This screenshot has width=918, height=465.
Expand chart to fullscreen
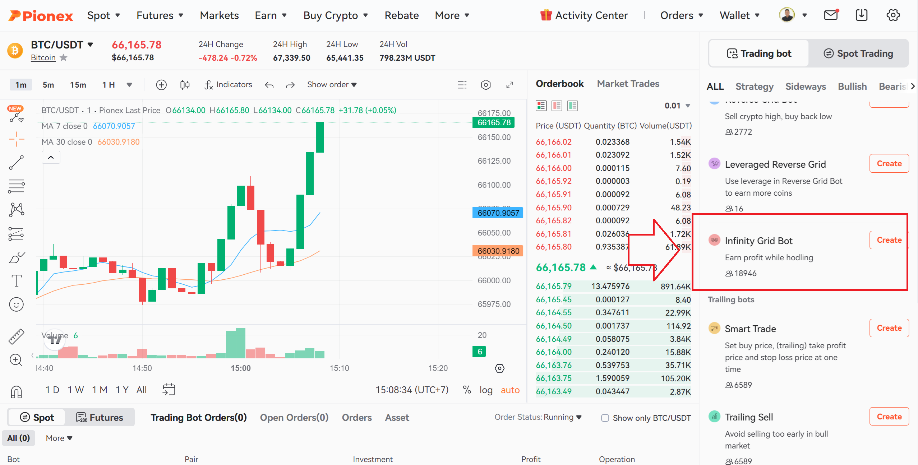coord(509,85)
